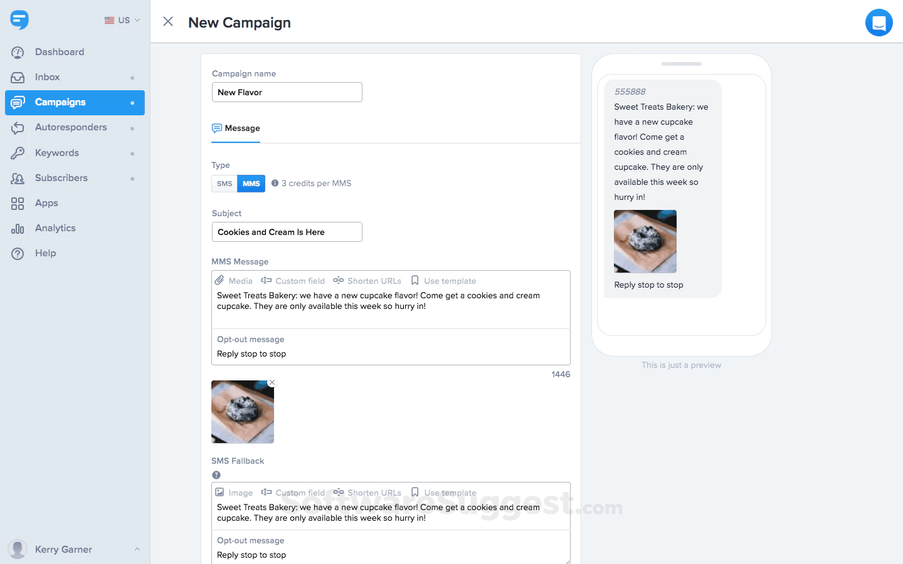Click the Apps grid icon

pyautogui.click(x=18, y=204)
